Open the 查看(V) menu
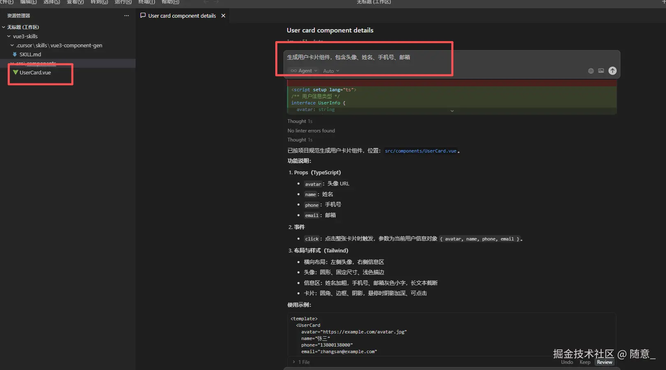Viewport: 666px width, 370px height. (x=75, y=2)
